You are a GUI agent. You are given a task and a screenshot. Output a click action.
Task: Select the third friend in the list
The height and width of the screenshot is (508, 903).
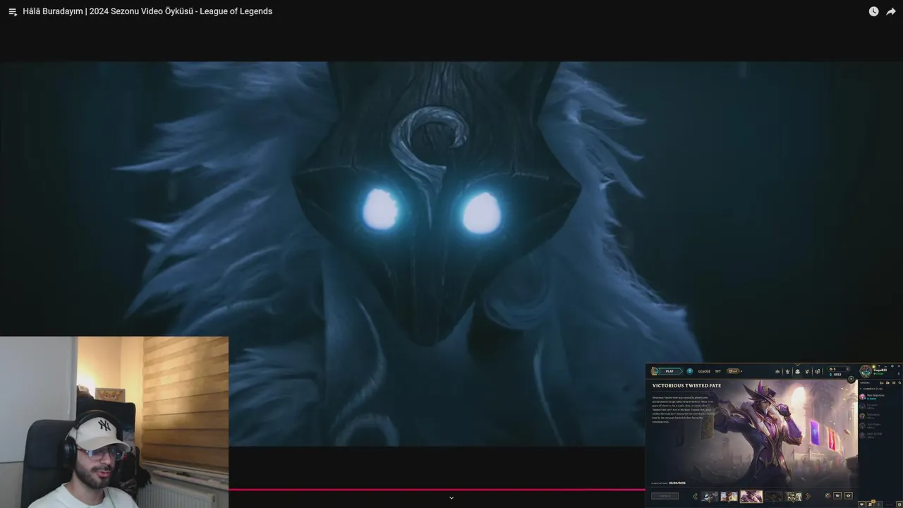click(x=880, y=416)
